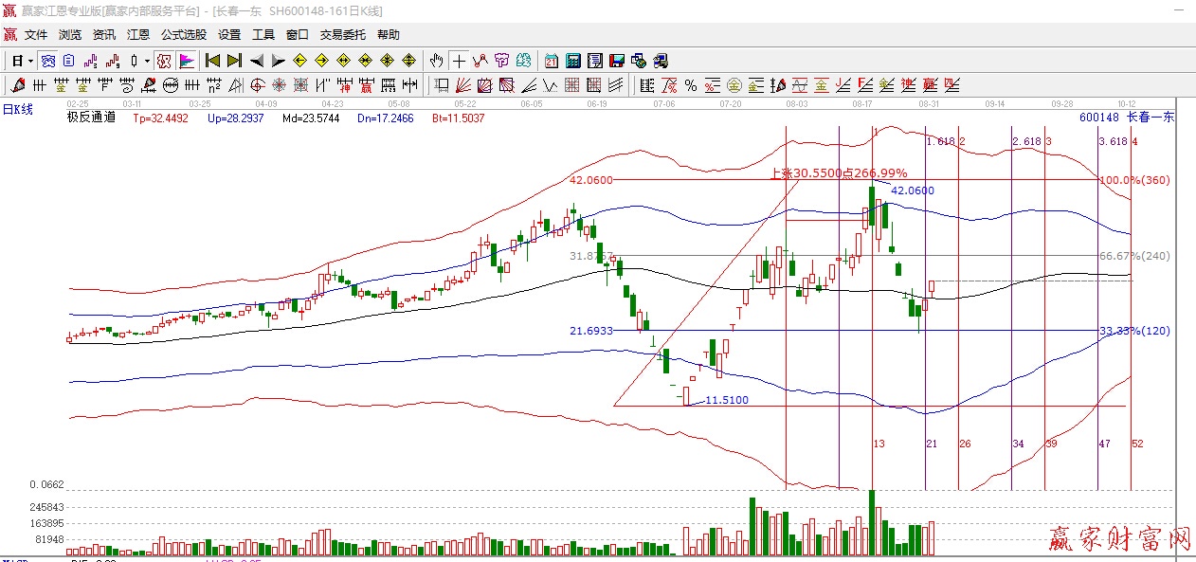This screenshot has width=1196, height=562.
Task: Jump to last bar with skip-forward arrow
Action: point(234,61)
